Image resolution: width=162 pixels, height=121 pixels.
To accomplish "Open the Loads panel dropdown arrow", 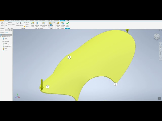I will point(25,28).
